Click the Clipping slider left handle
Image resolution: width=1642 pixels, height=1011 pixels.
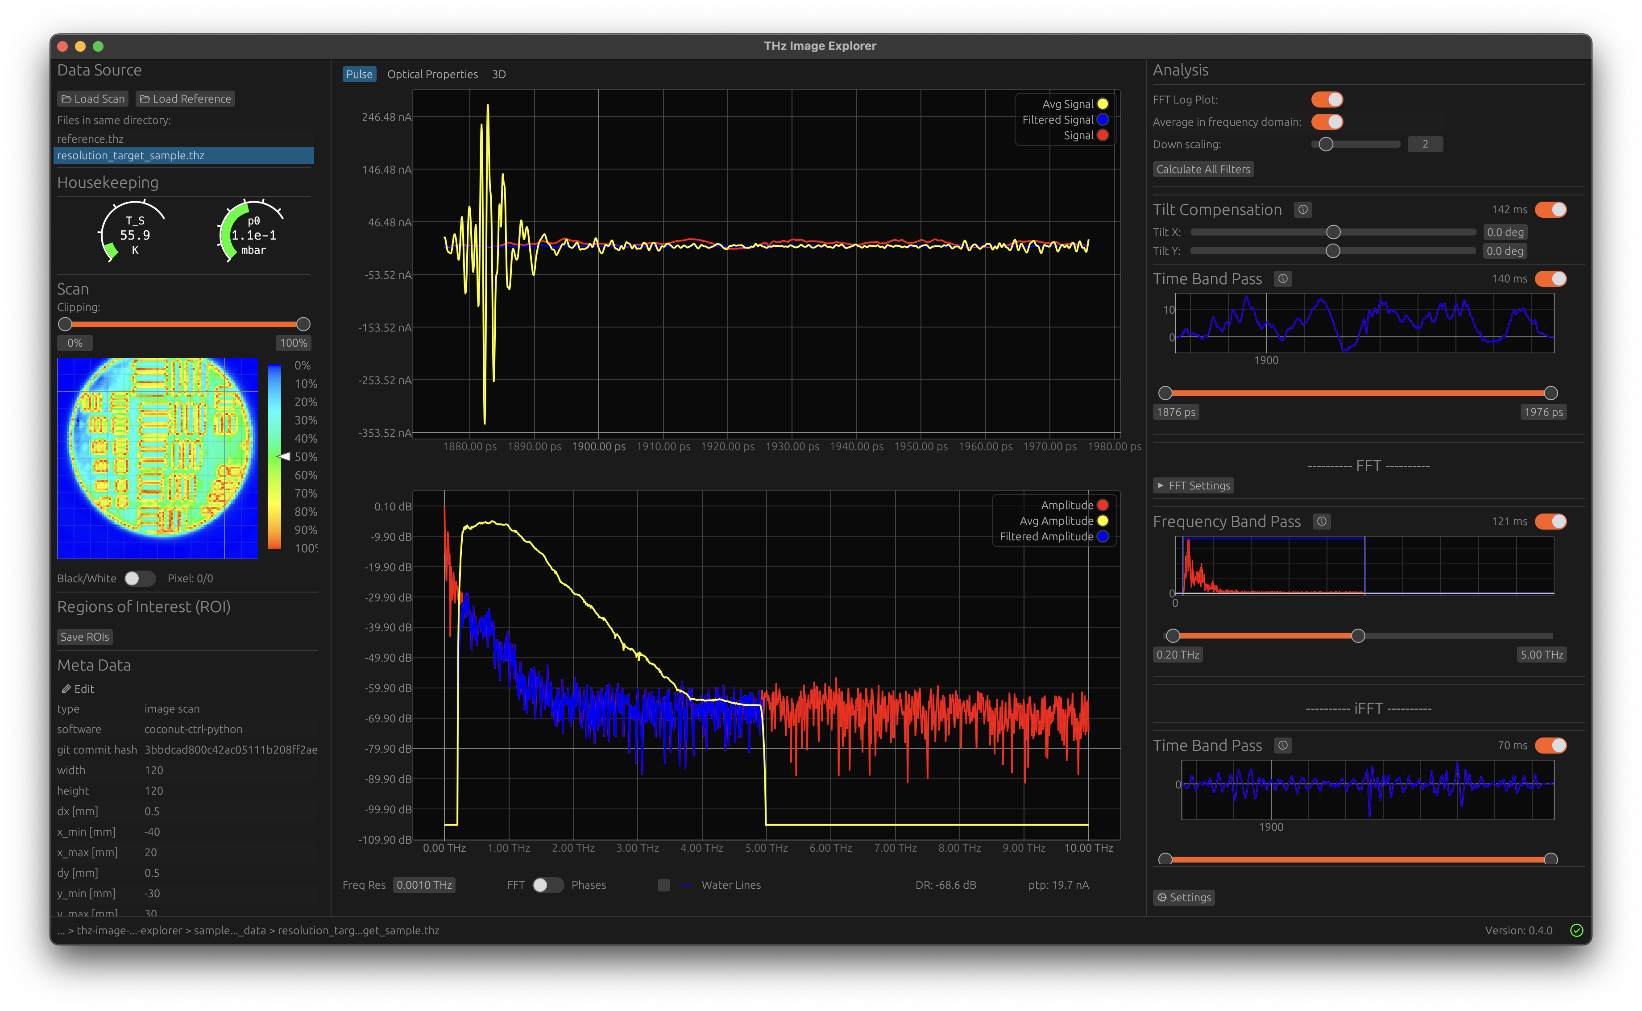click(x=65, y=324)
